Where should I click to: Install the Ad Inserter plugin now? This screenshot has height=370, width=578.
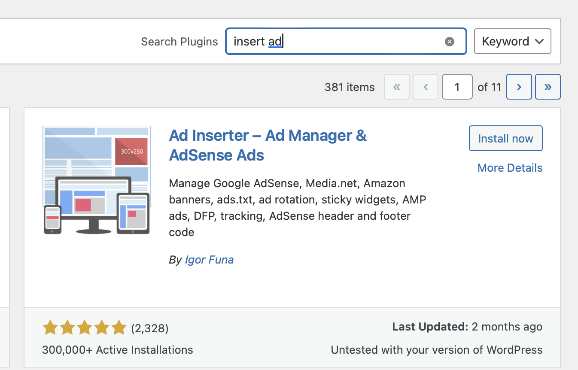click(x=505, y=138)
